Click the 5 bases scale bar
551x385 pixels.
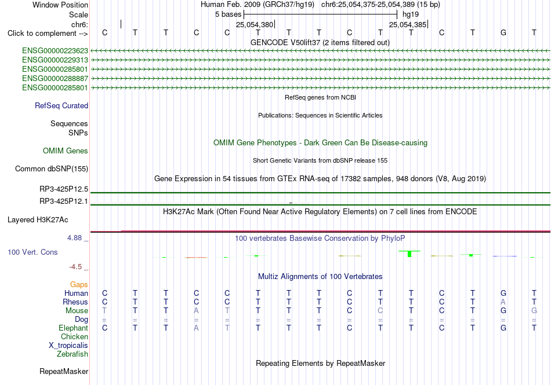(320, 14)
